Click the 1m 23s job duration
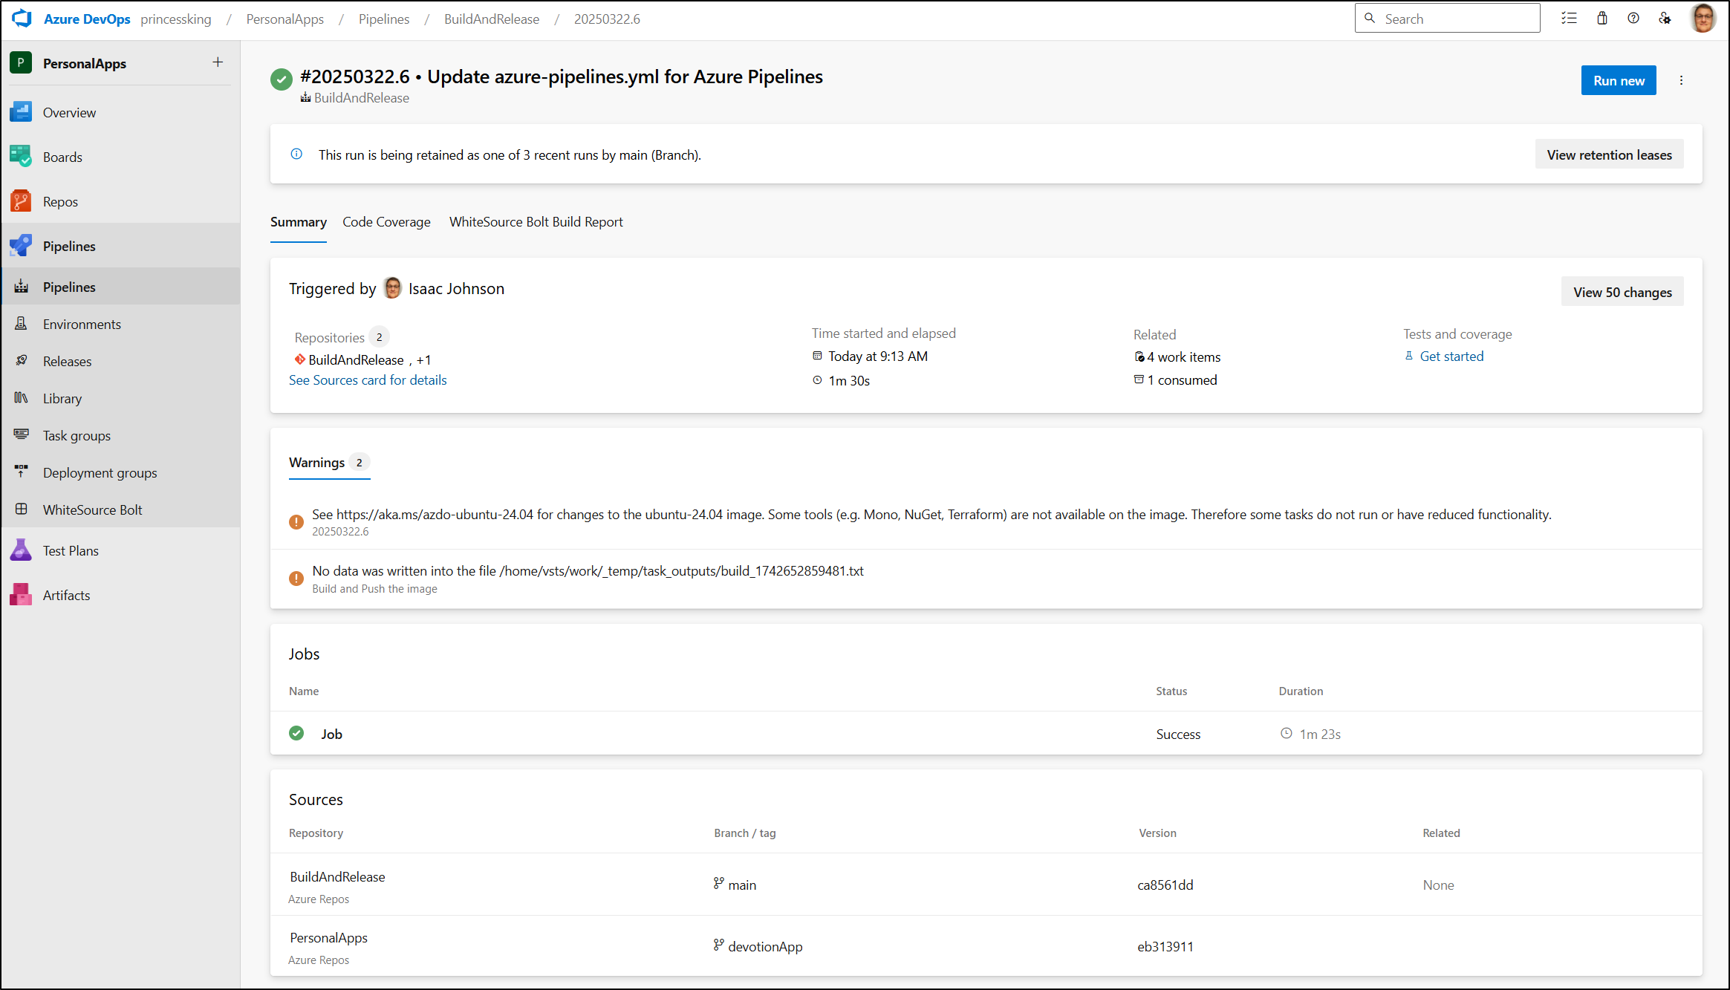The width and height of the screenshot is (1730, 990). point(1319,734)
